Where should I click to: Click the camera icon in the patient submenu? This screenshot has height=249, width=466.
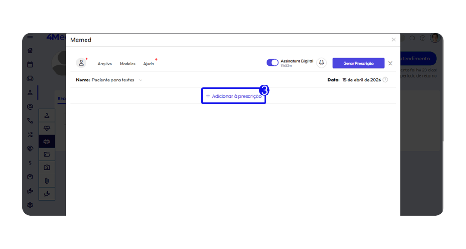pos(46,168)
